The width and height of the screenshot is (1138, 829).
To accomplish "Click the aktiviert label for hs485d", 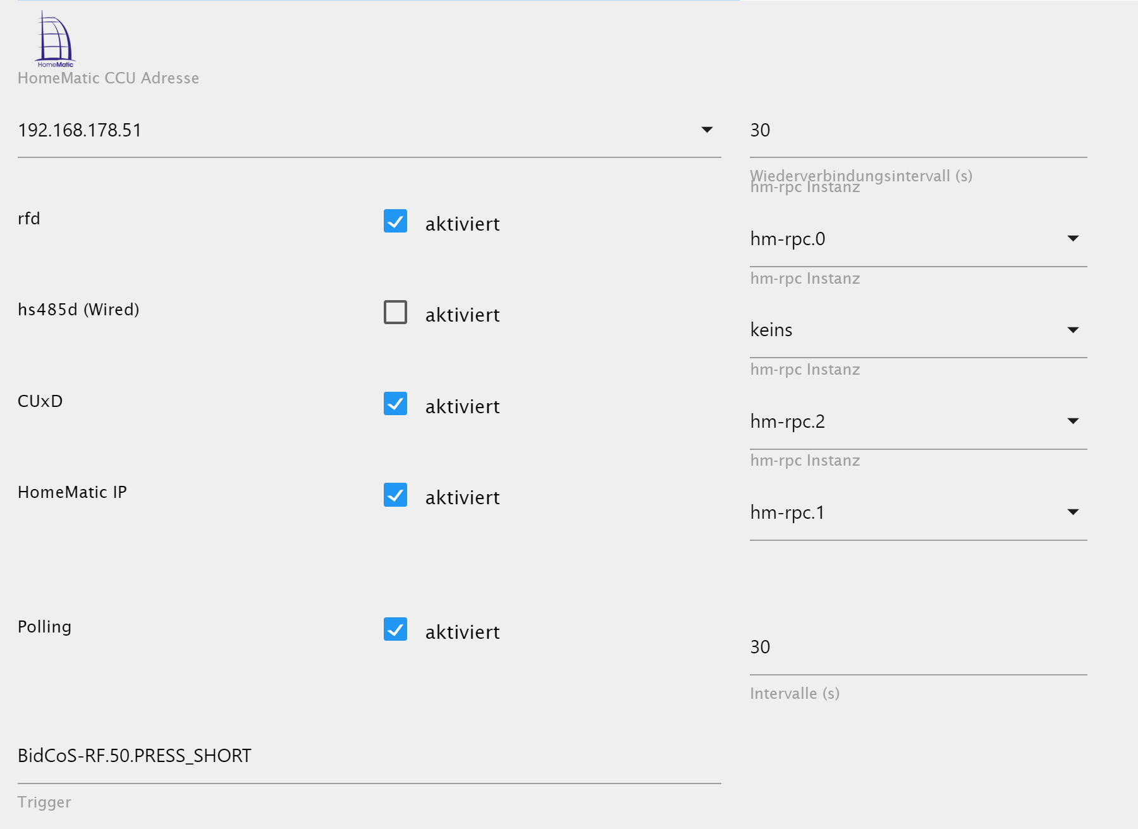I will [x=462, y=315].
